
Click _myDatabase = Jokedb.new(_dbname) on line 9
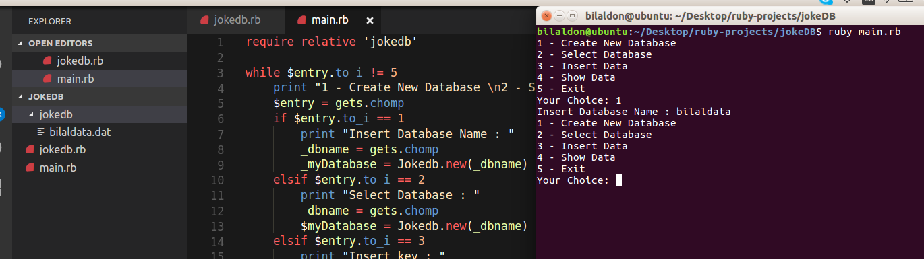pyautogui.click(x=413, y=164)
